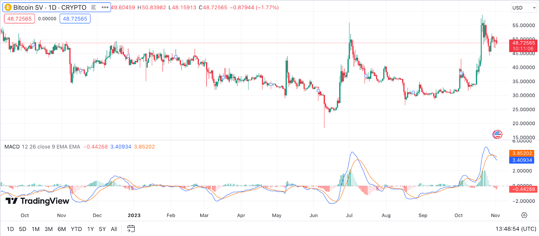Viewport: 539px width, 236px height.
Task: Click the Mar label on time axis
Action: 204,215
